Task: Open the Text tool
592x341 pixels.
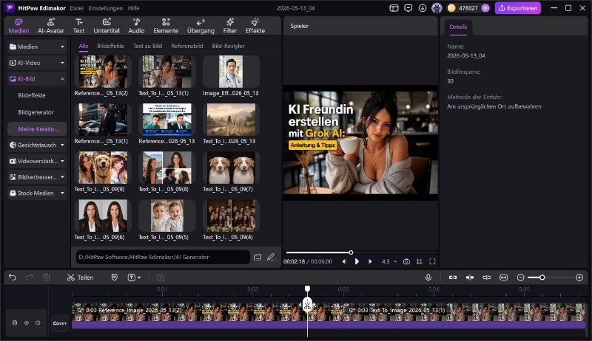Action: (x=79, y=26)
